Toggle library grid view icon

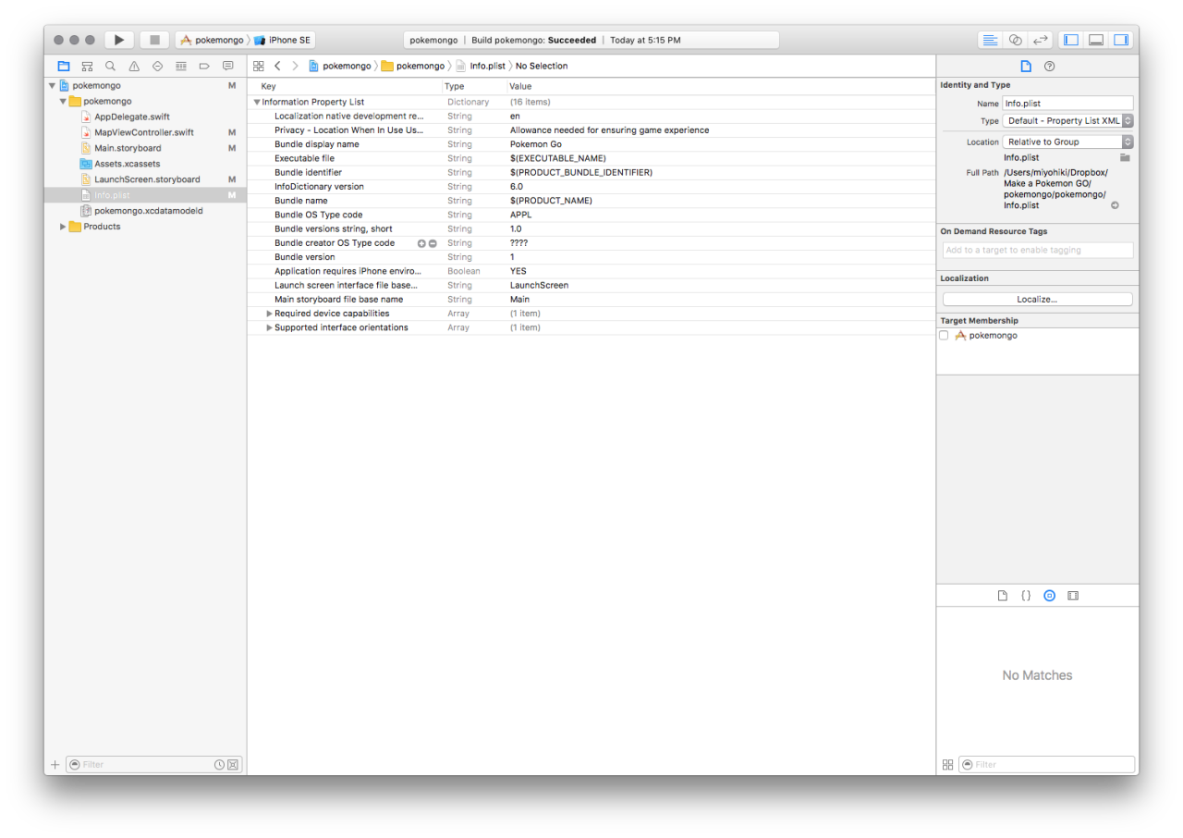pos(947,765)
